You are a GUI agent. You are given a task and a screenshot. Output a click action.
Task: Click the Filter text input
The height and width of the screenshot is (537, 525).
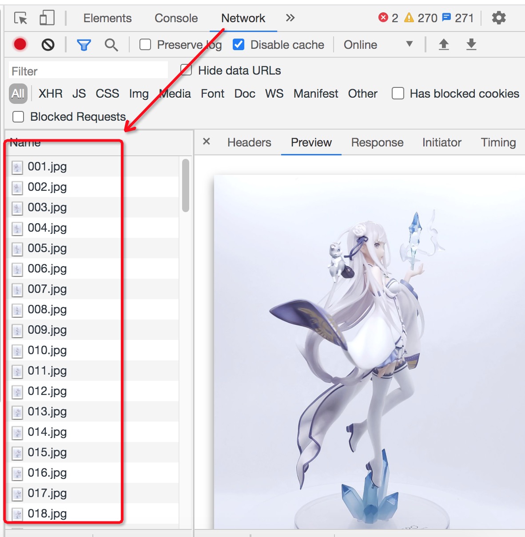[88, 71]
